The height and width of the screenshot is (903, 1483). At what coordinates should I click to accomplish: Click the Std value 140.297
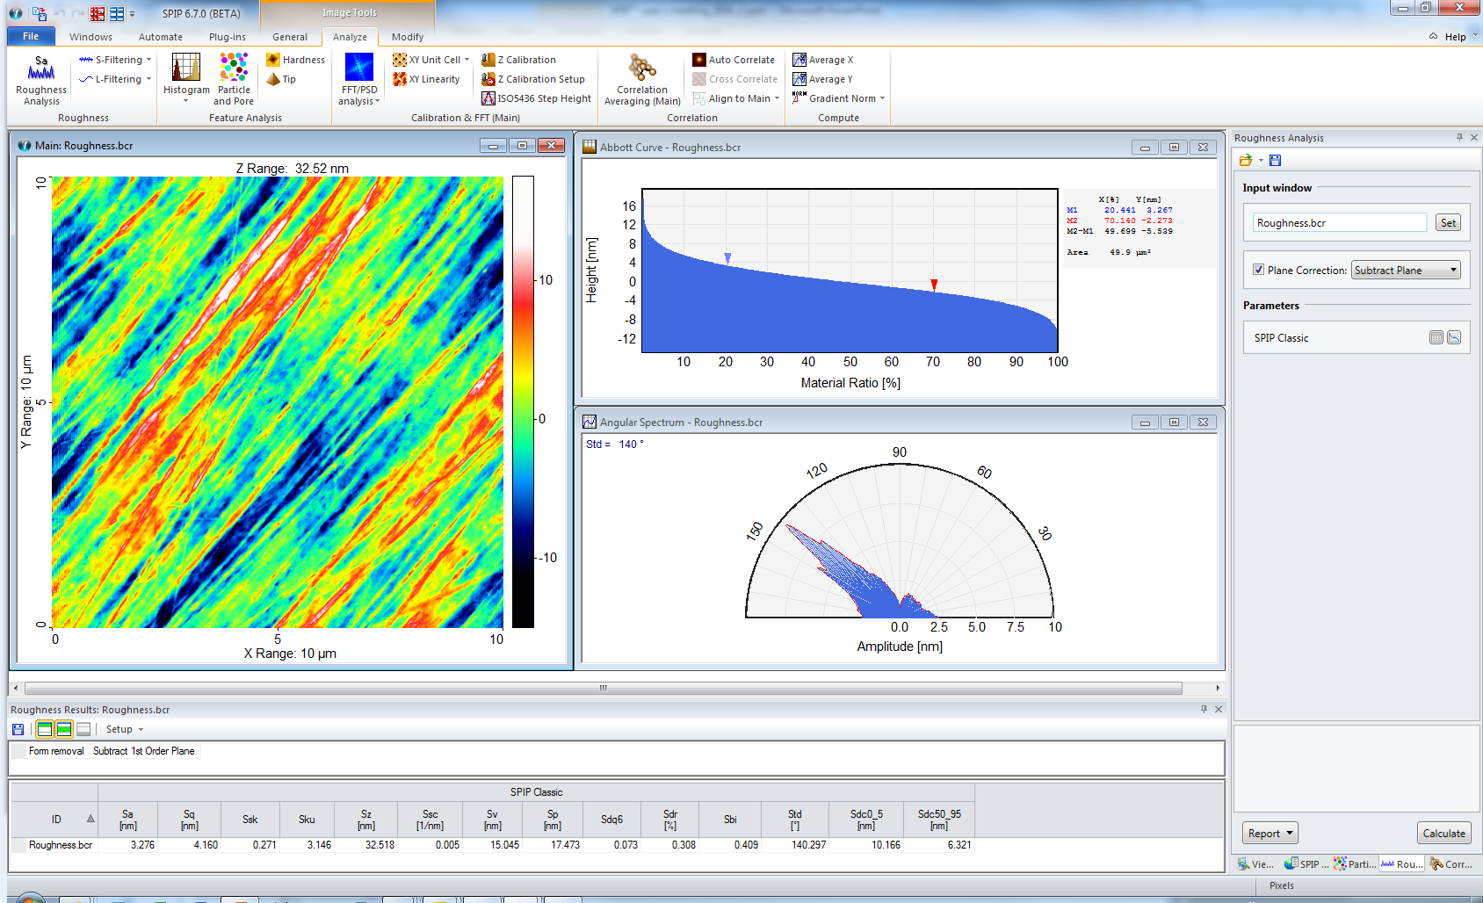pos(808,845)
